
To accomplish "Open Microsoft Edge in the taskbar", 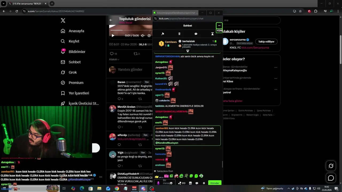I will [82, 189].
